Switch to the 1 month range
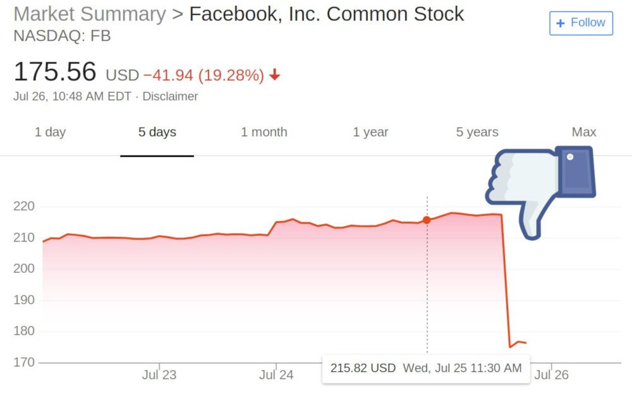 point(264,132)
